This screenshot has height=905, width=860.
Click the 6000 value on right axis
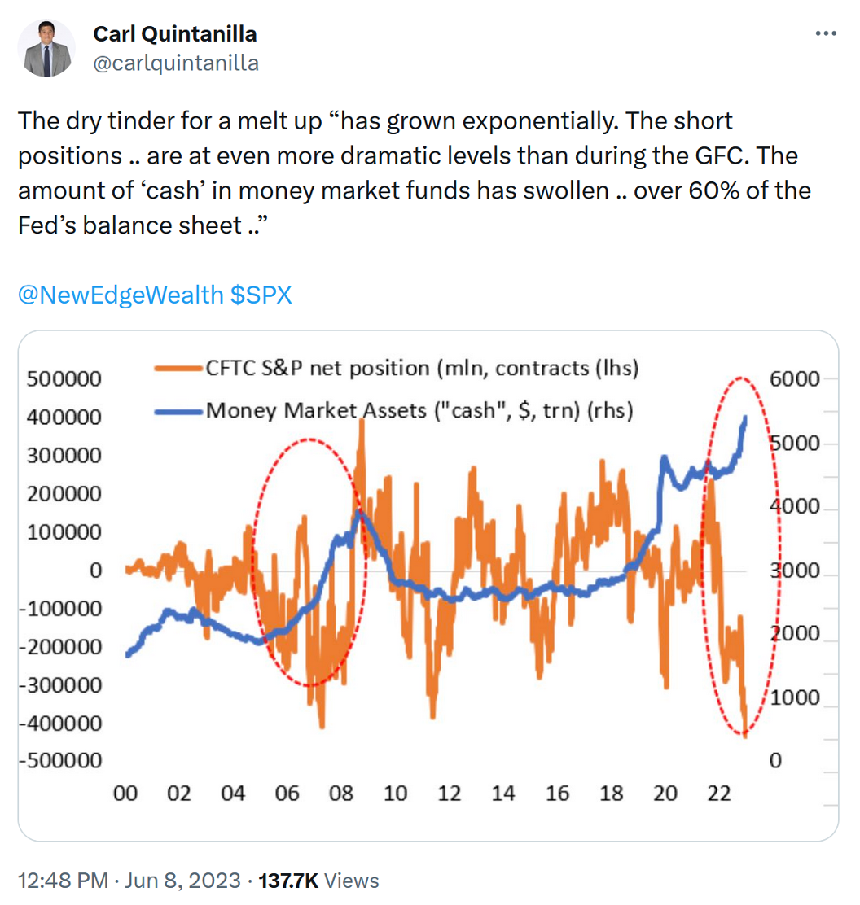(793, 379)
